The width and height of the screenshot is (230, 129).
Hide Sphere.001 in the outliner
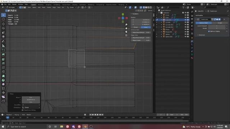tap(185, 37)
